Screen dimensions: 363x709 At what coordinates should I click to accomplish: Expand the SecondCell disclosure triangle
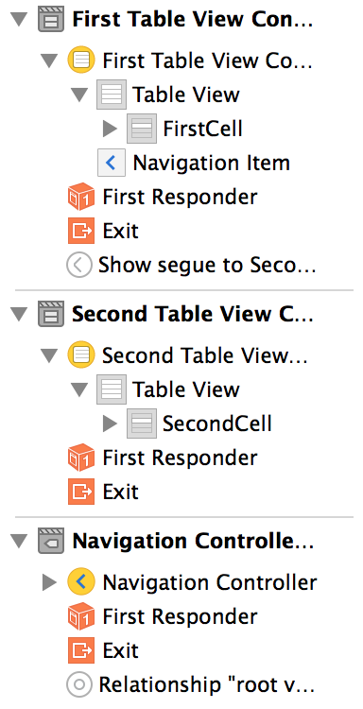point(110,424)
